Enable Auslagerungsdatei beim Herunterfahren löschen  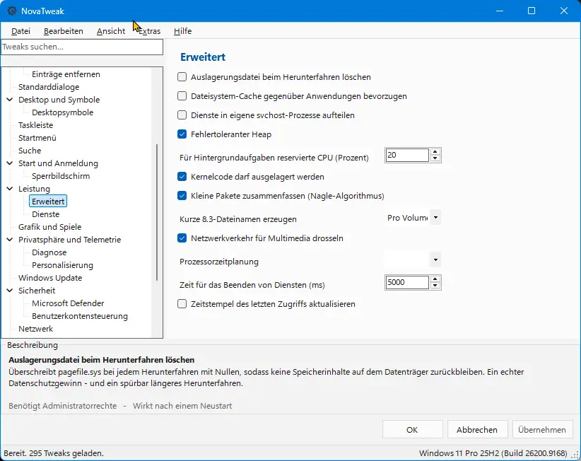(x=182, y=77)
